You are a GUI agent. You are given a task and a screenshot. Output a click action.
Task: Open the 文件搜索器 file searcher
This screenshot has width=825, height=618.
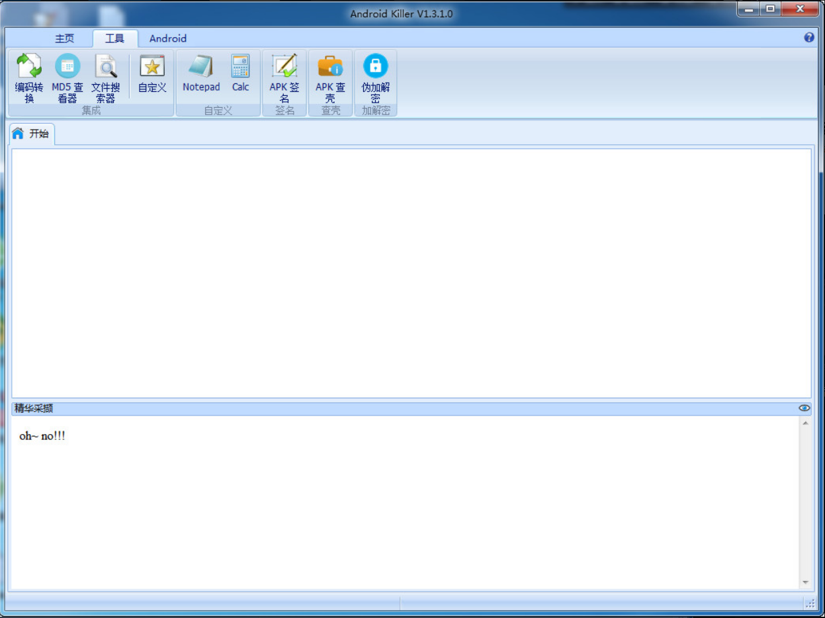106,78
